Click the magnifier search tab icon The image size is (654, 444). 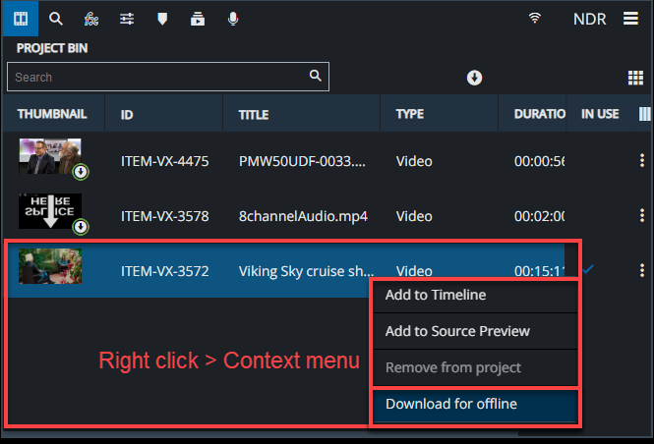click(56, 18)
